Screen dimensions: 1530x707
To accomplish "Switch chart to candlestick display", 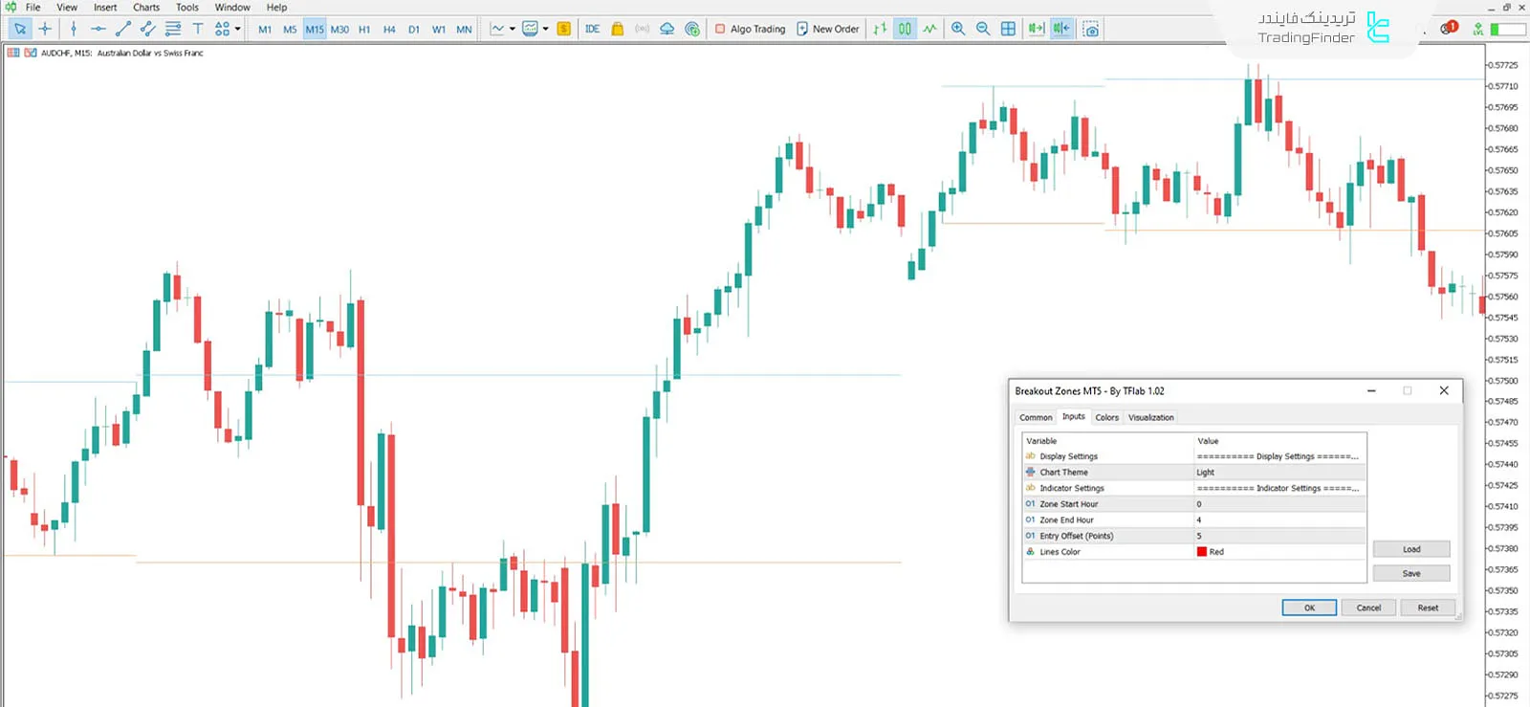I will pos(905,29).
